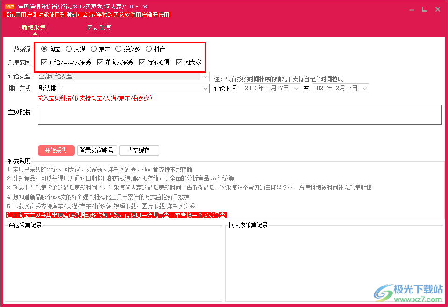Click inside the 宝贝链接 input area
Viewport: 448px width, 307px height.
240,114
